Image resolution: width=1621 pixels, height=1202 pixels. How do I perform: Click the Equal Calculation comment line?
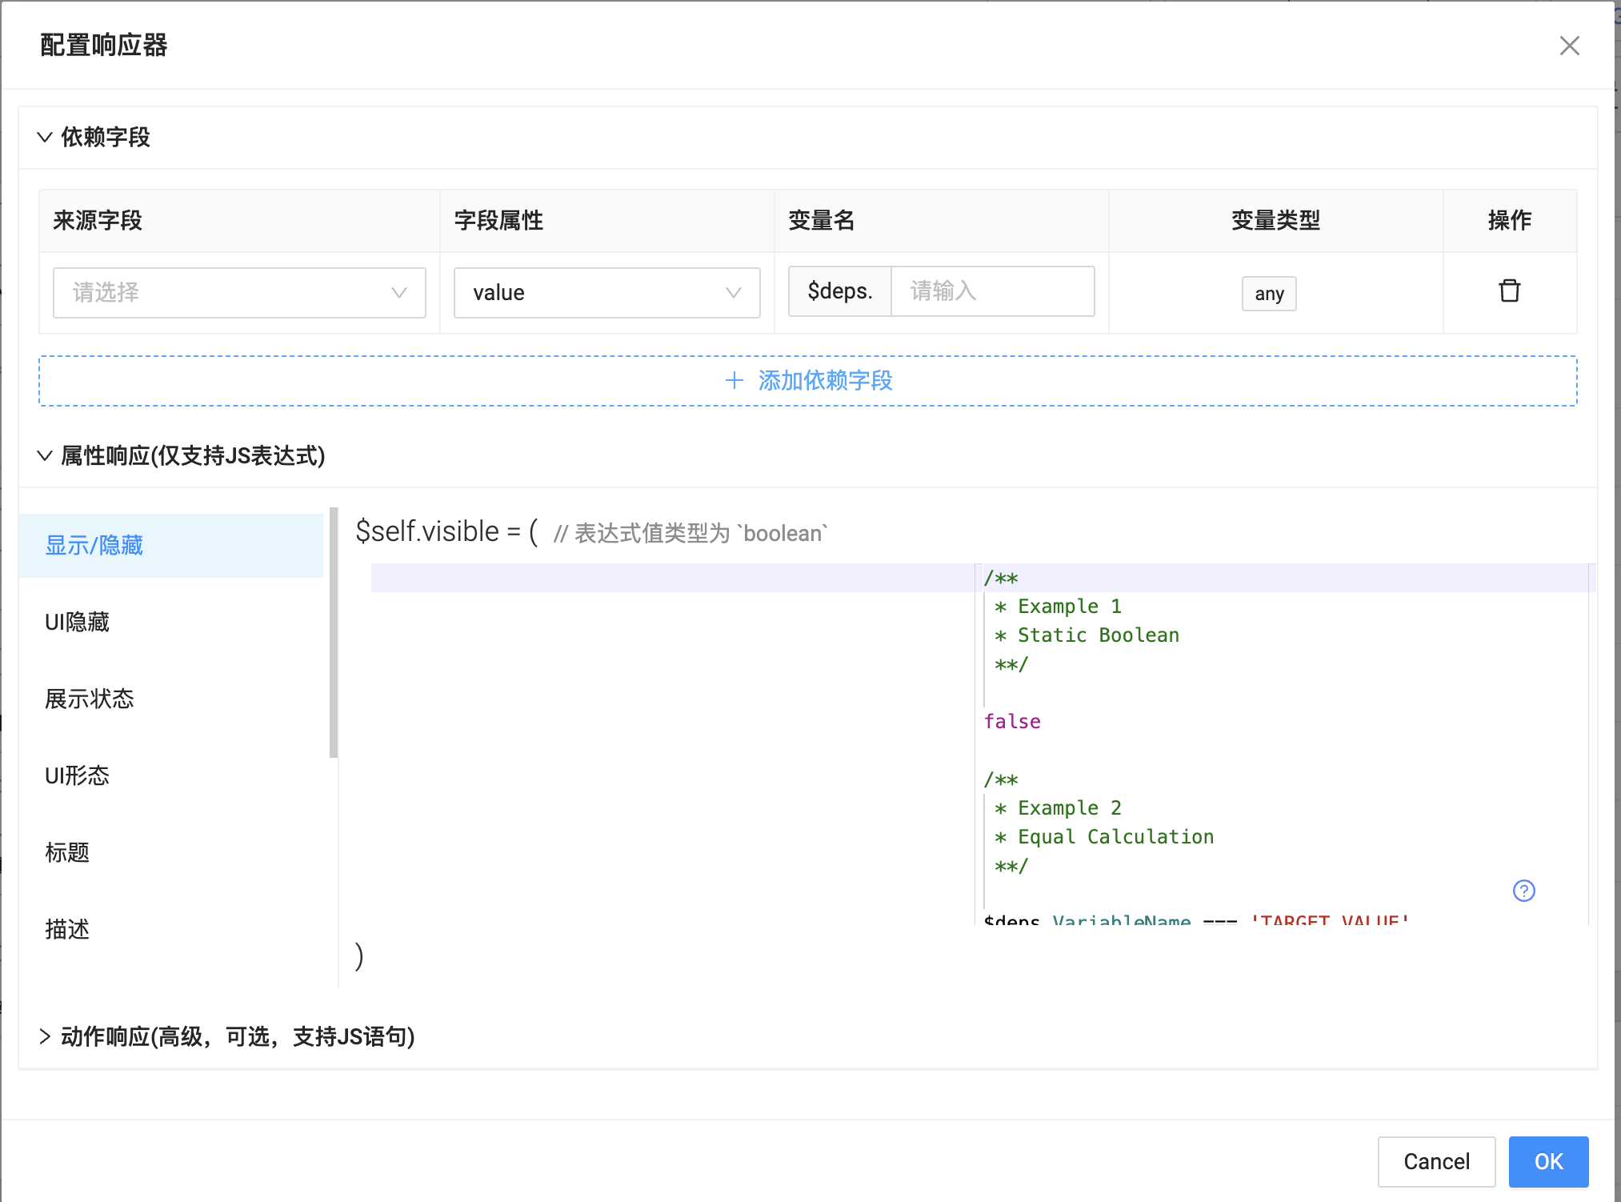click(1104, 837)
